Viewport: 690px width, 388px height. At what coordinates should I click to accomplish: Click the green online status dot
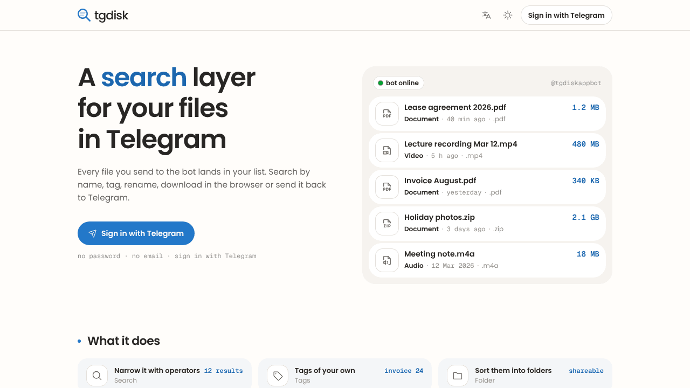[x=381, y=83]
